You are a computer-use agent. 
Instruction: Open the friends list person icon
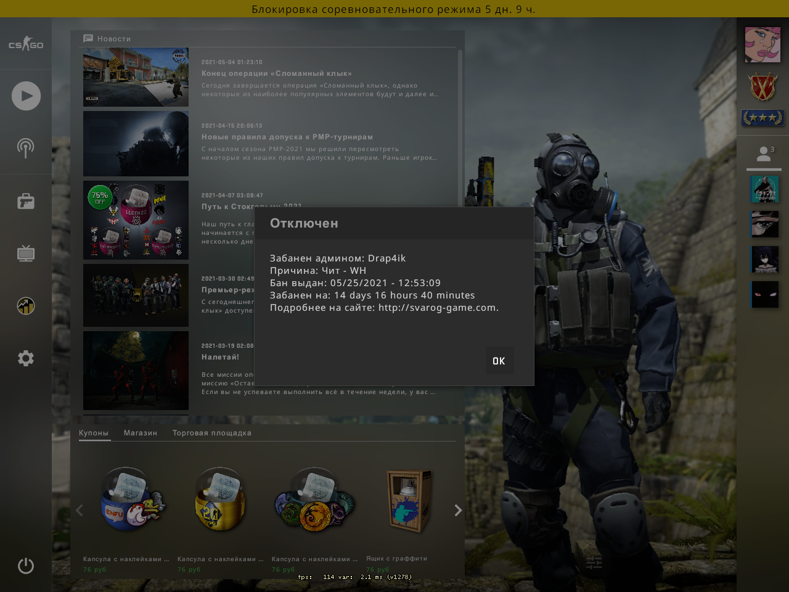tap(764, 154)
